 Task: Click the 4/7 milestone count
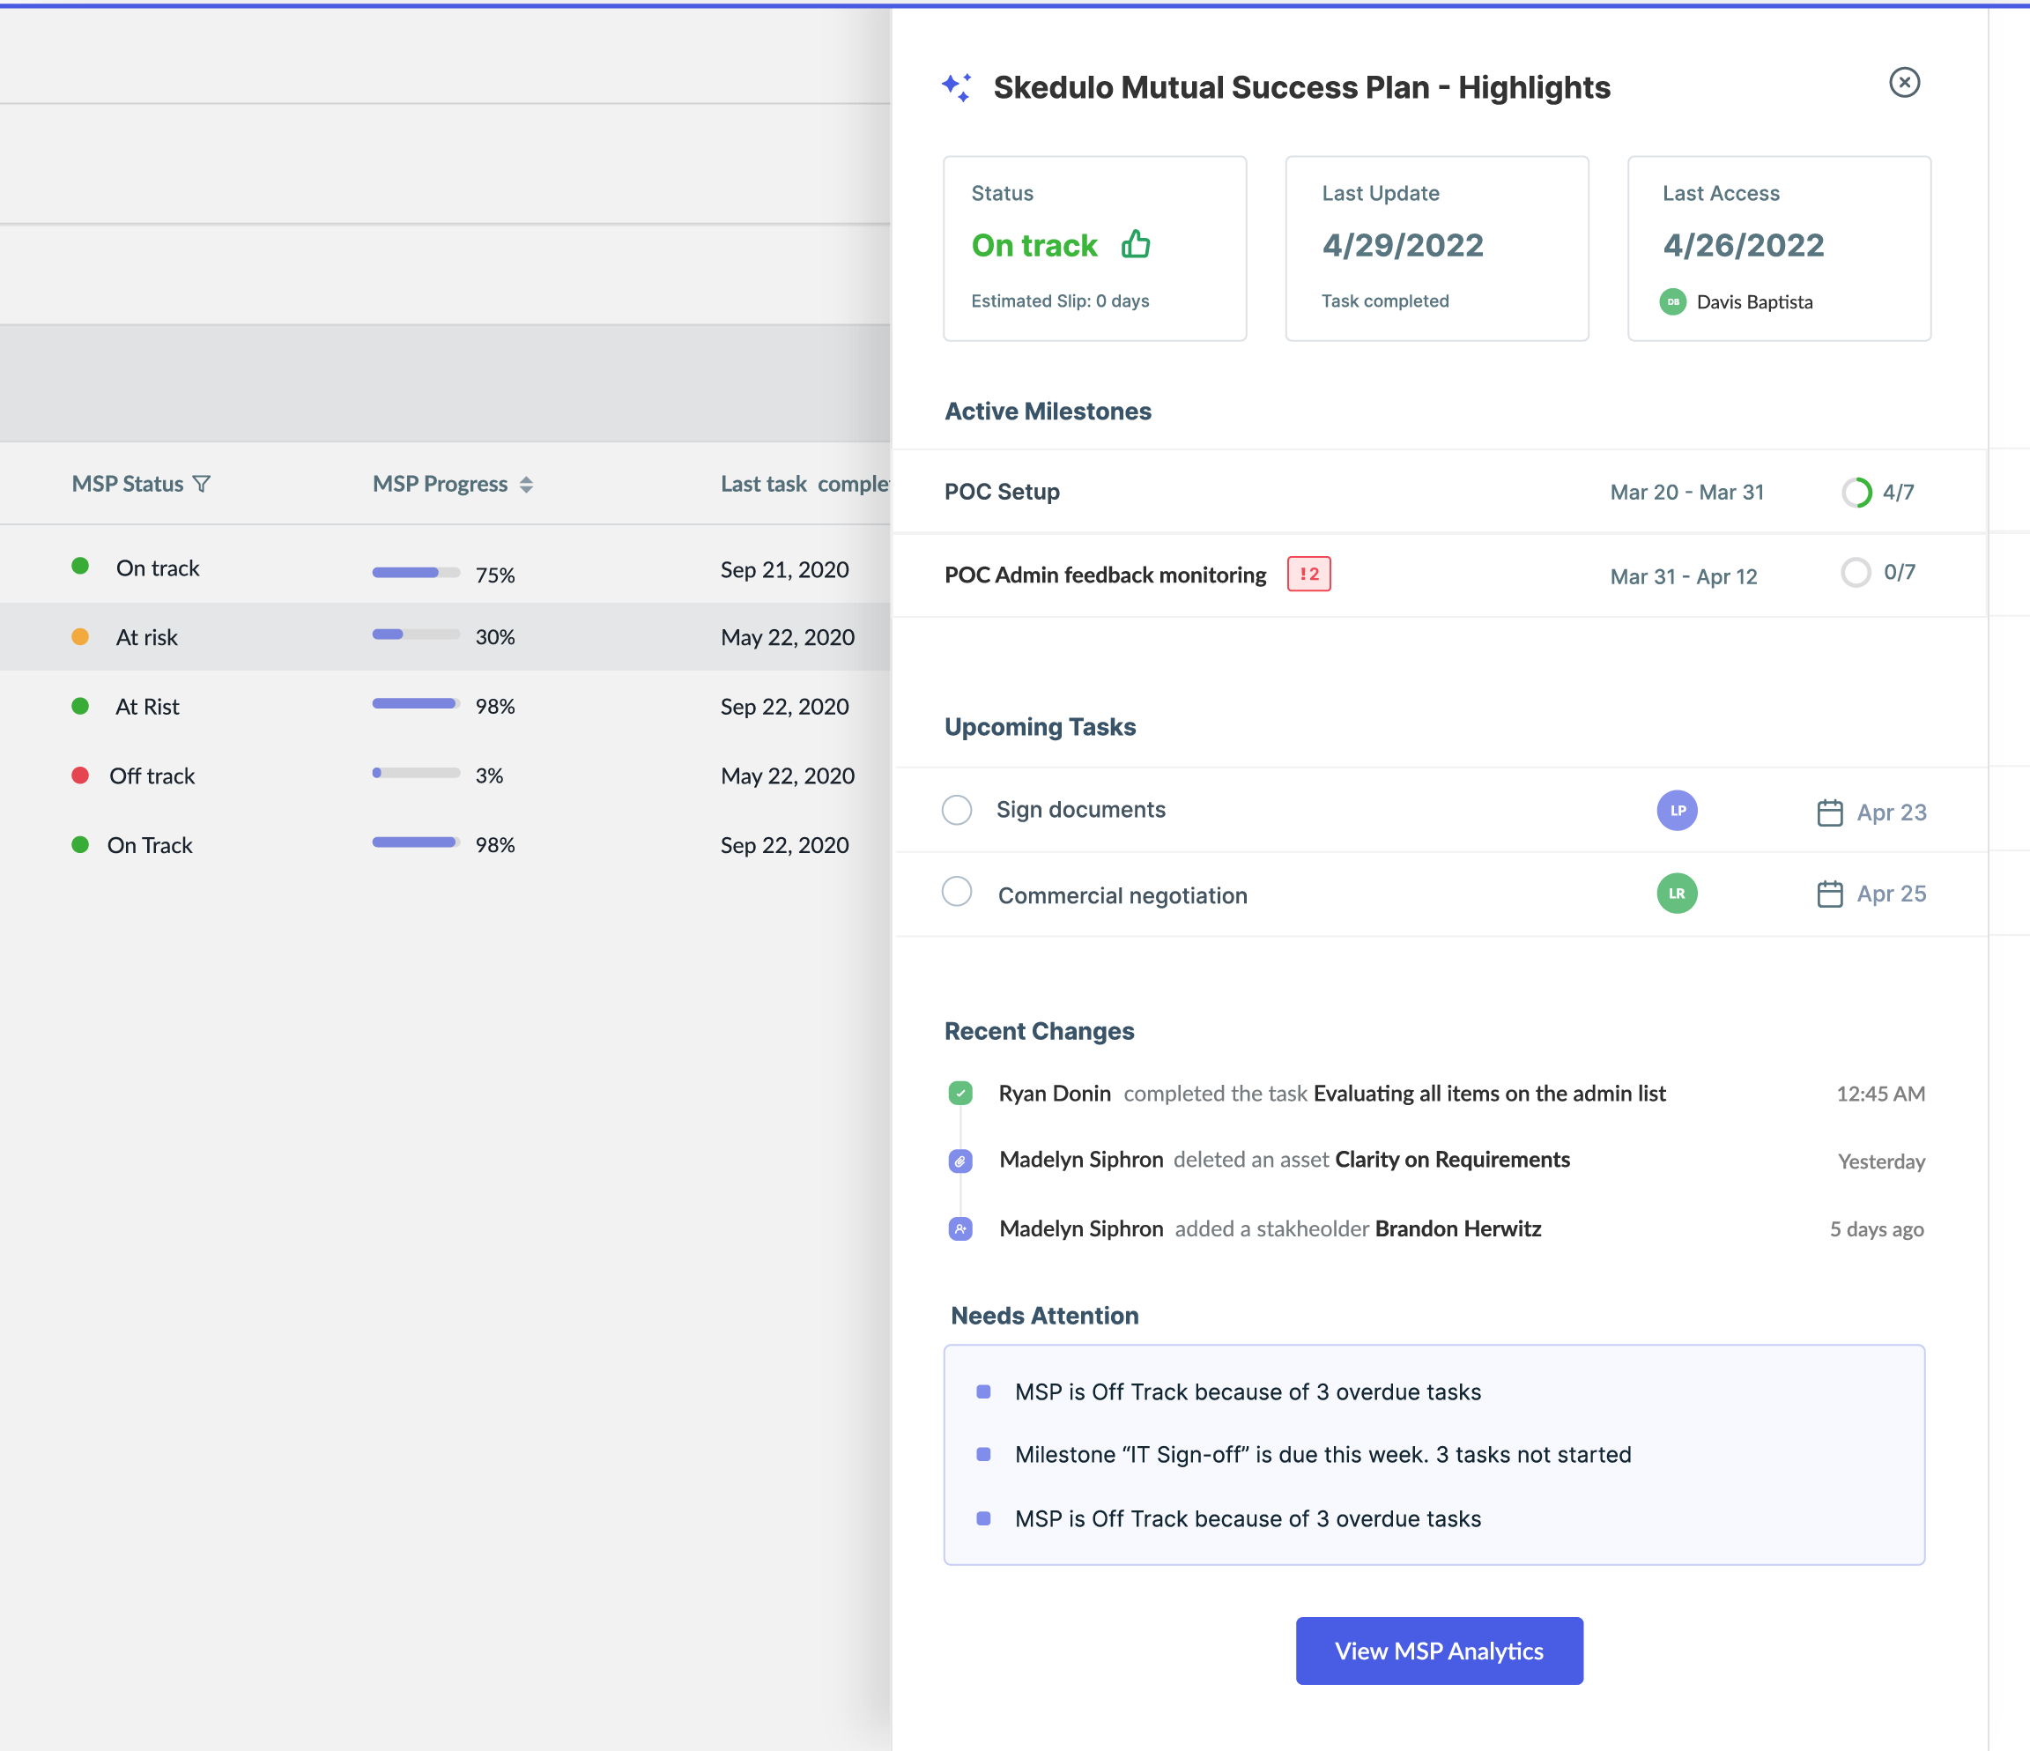1899,492
